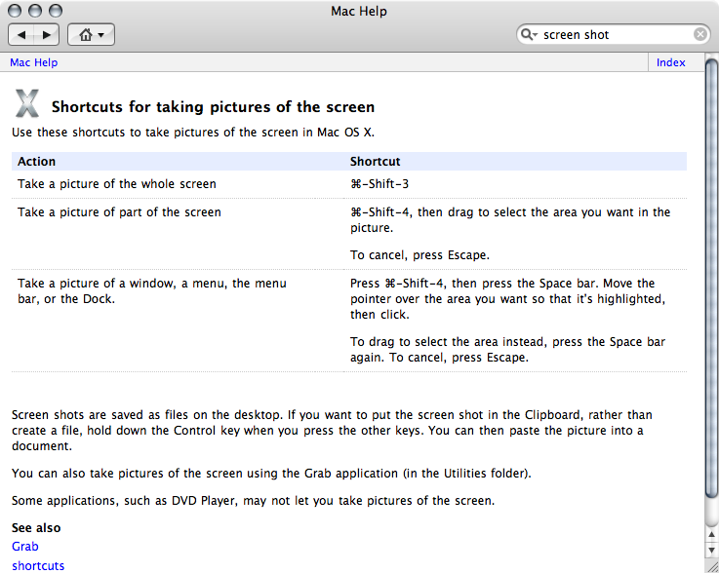Click the scrollbar up arrow
The image size is (719, 573).
711,532
